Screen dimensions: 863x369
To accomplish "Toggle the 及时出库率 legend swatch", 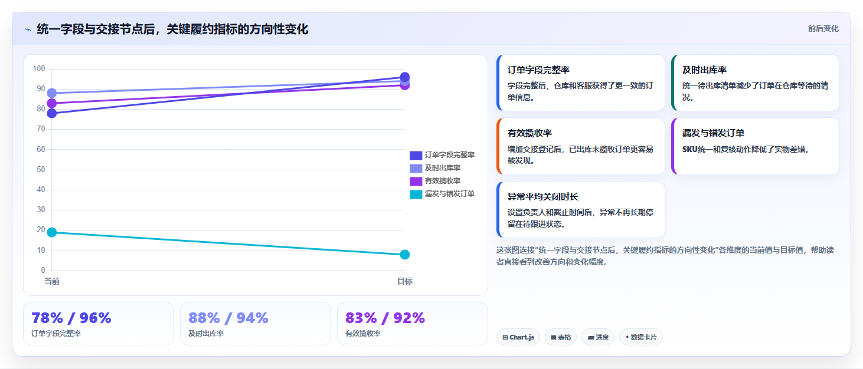I will pos(416,168).
